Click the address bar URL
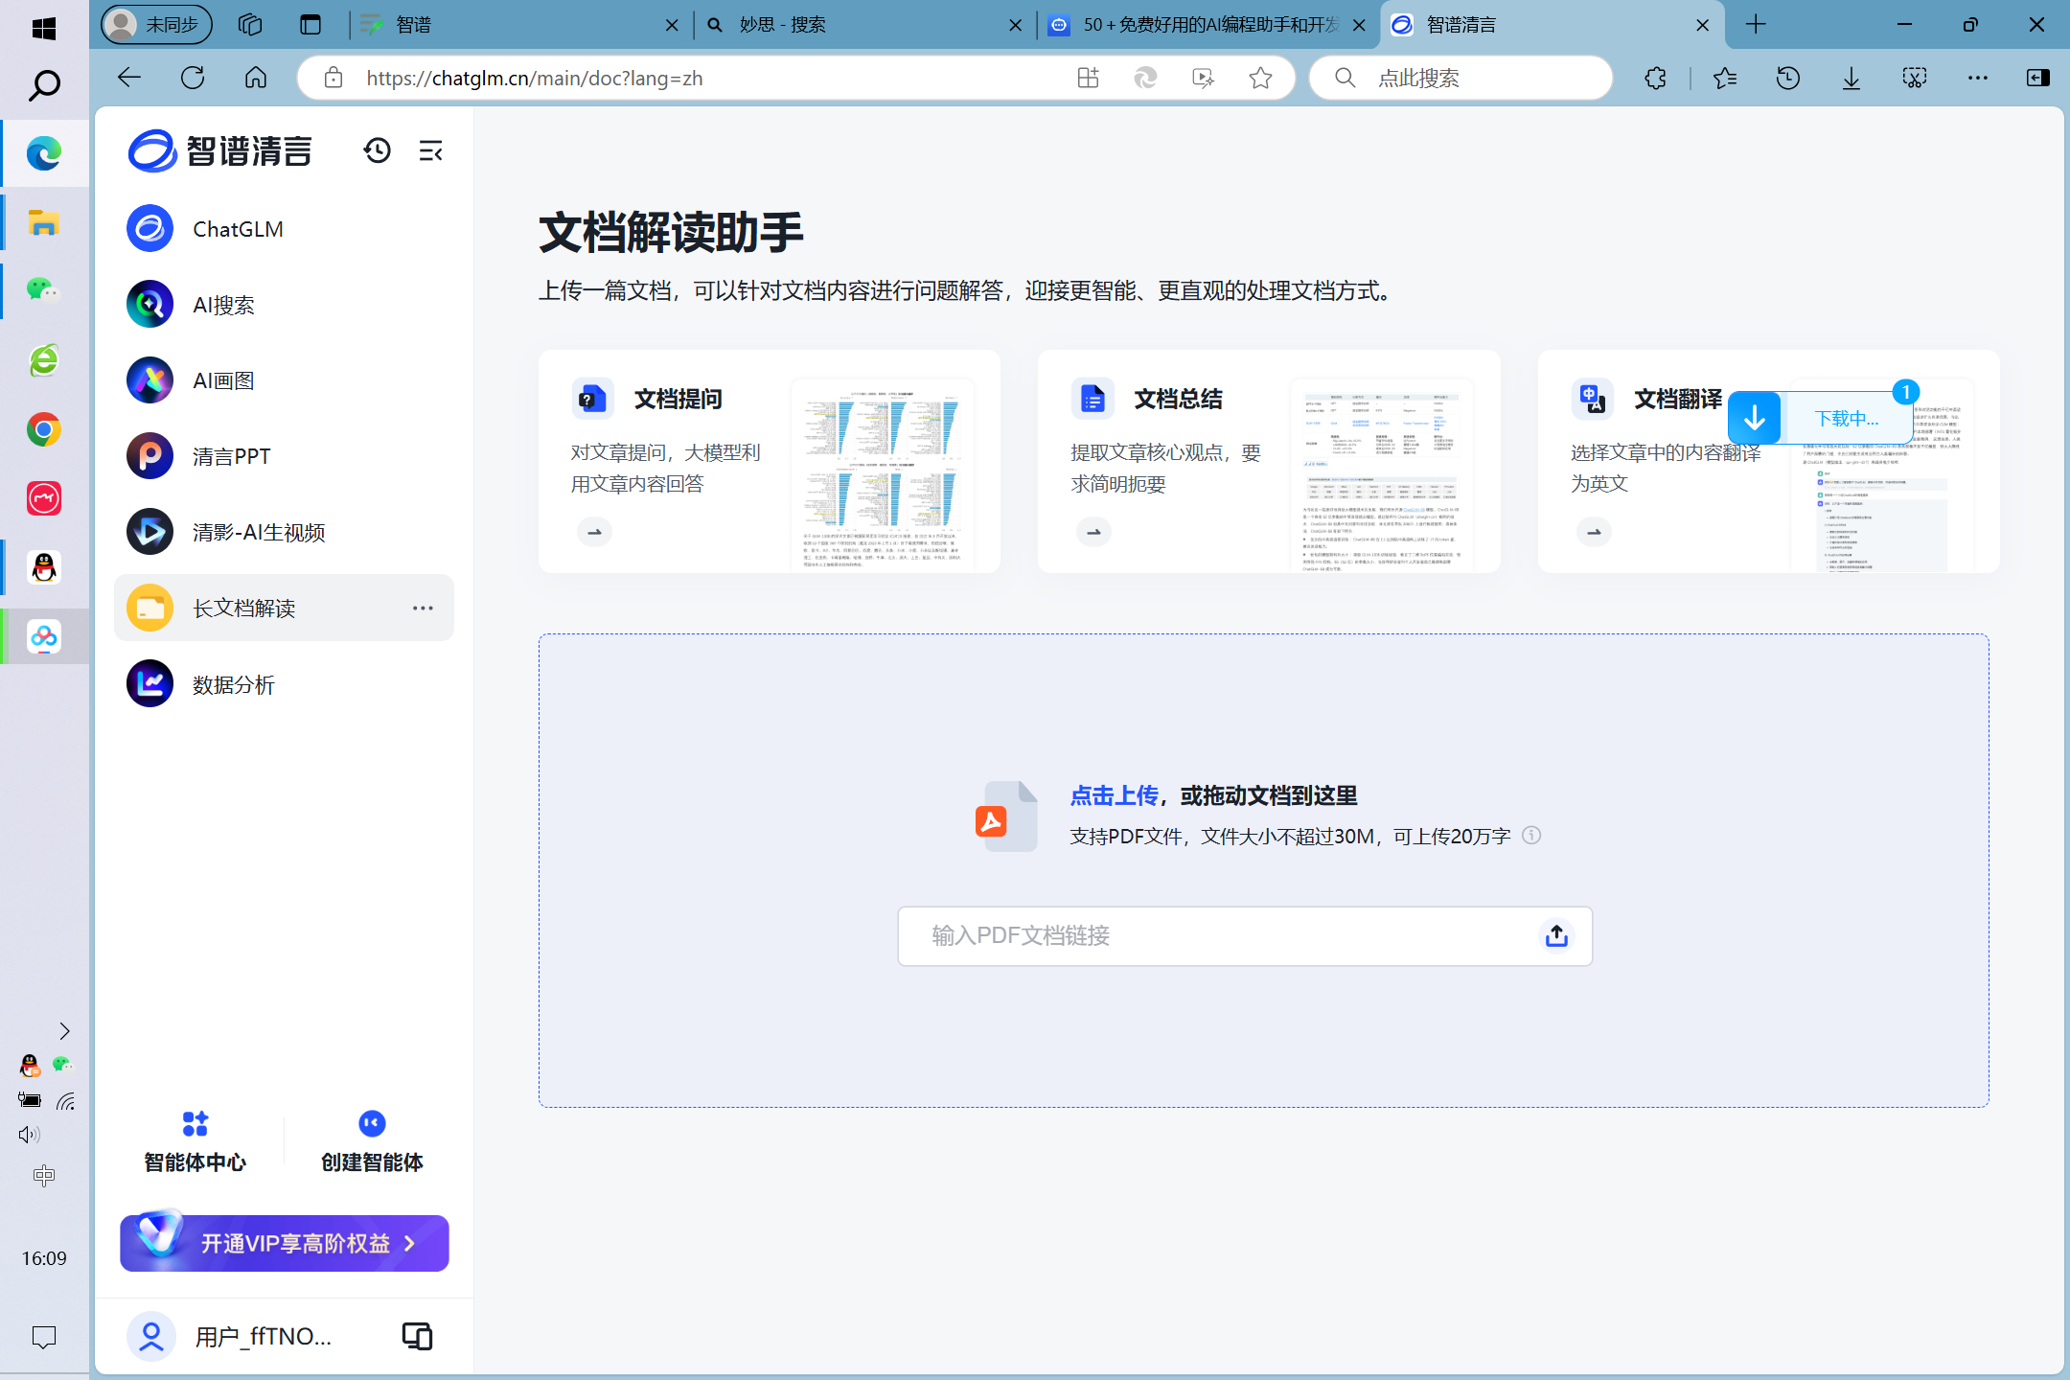This screenshot has width=2070, height=1380. point(535,78)
